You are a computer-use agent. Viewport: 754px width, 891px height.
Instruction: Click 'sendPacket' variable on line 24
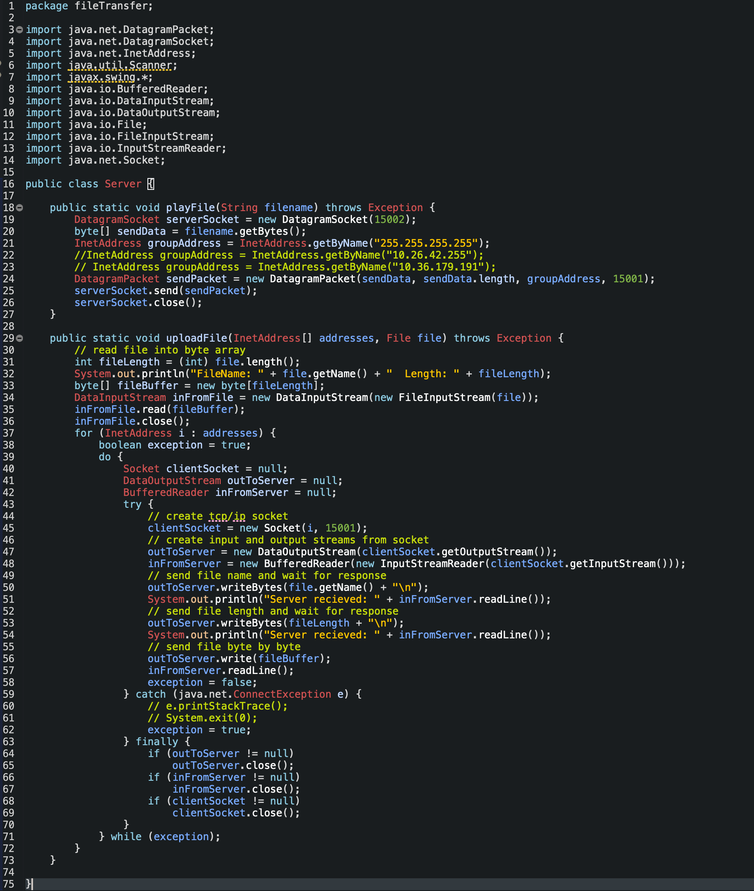pos(197,279)
